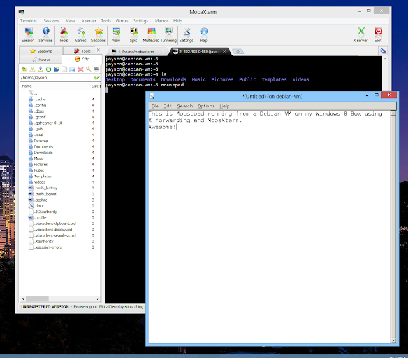Viewport: 408px width, 358px height.
Task: Open the Terminal menu
Action: click(x=28, y=21)
